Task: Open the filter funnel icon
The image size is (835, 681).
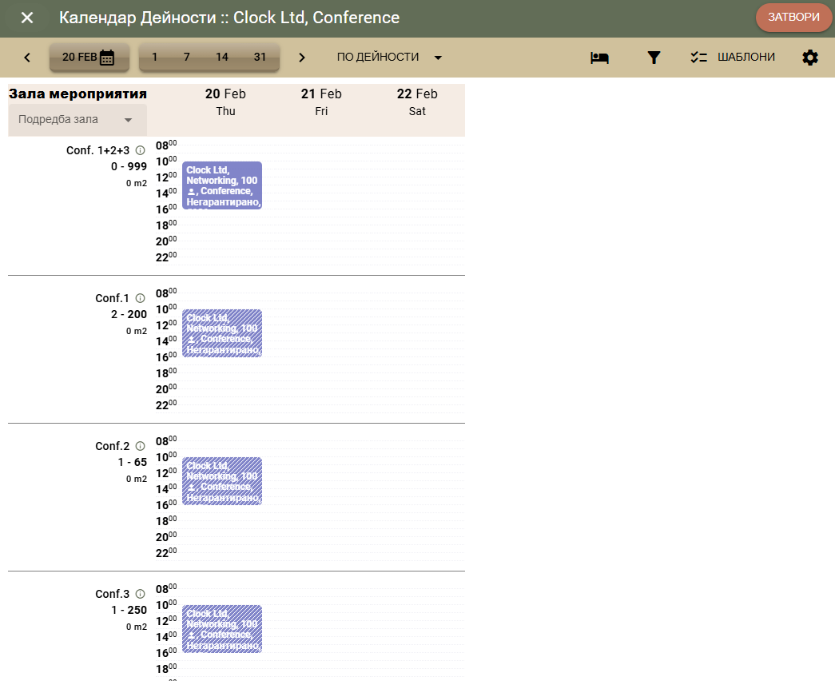Action: pos(654,58)
